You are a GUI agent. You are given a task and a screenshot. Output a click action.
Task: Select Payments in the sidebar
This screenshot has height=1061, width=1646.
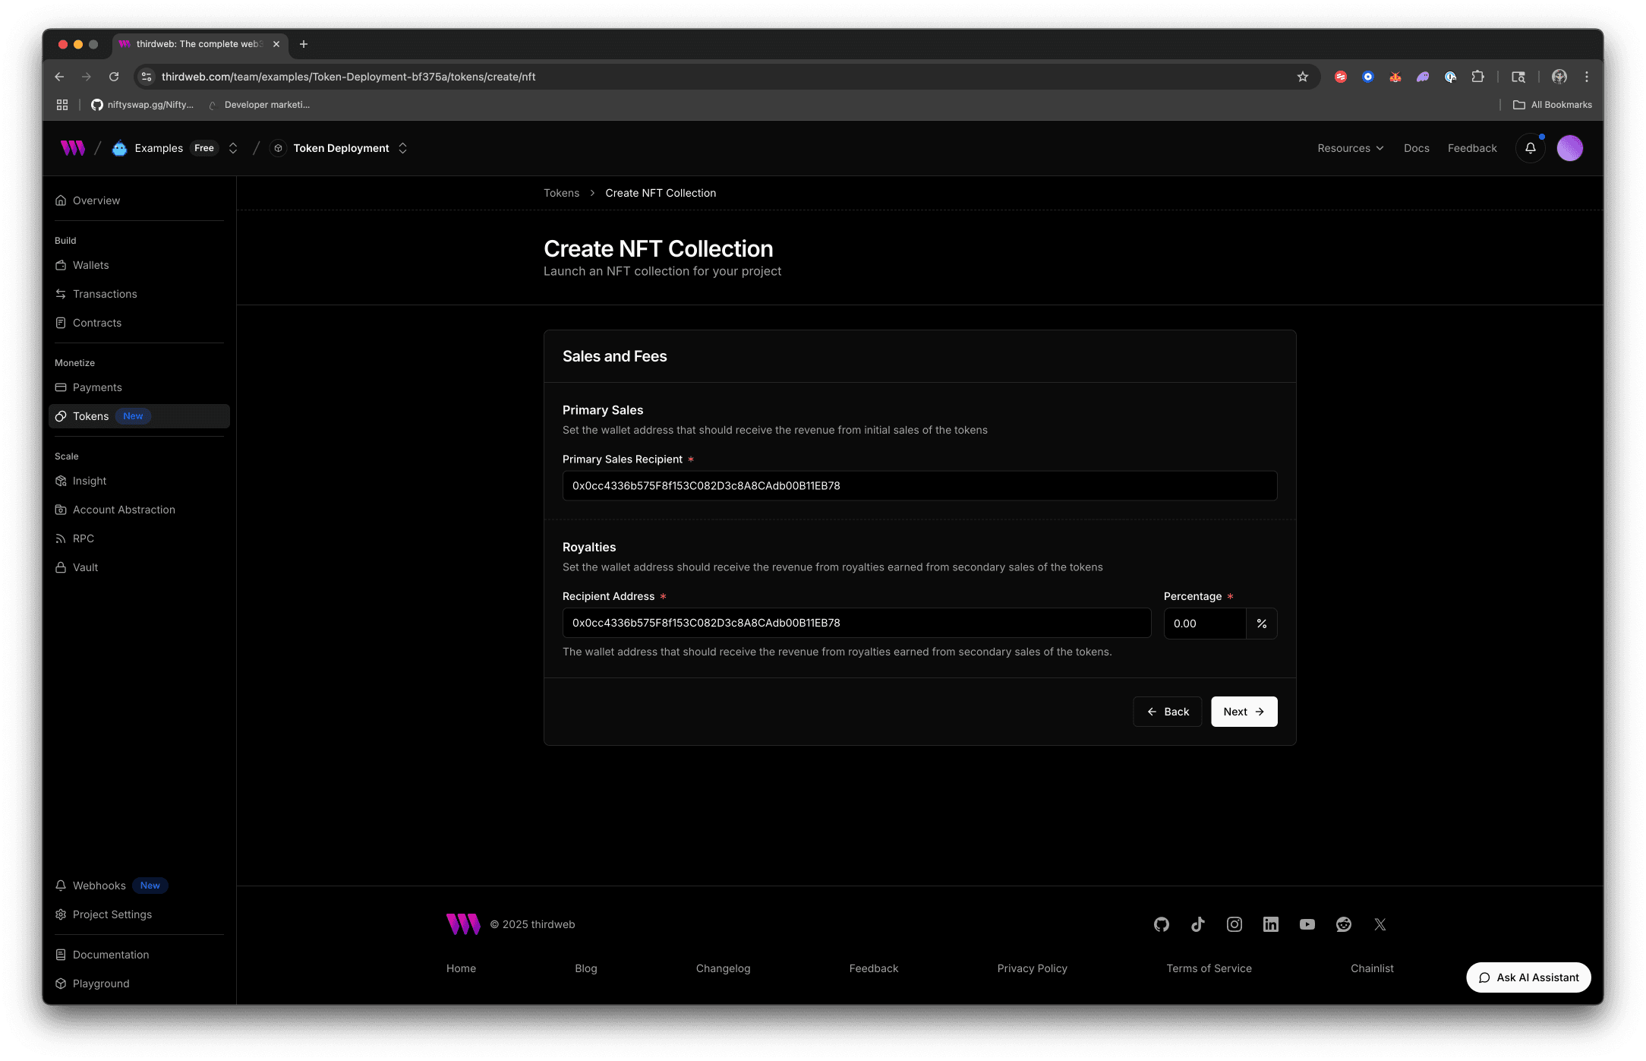(x=97, y=387)
